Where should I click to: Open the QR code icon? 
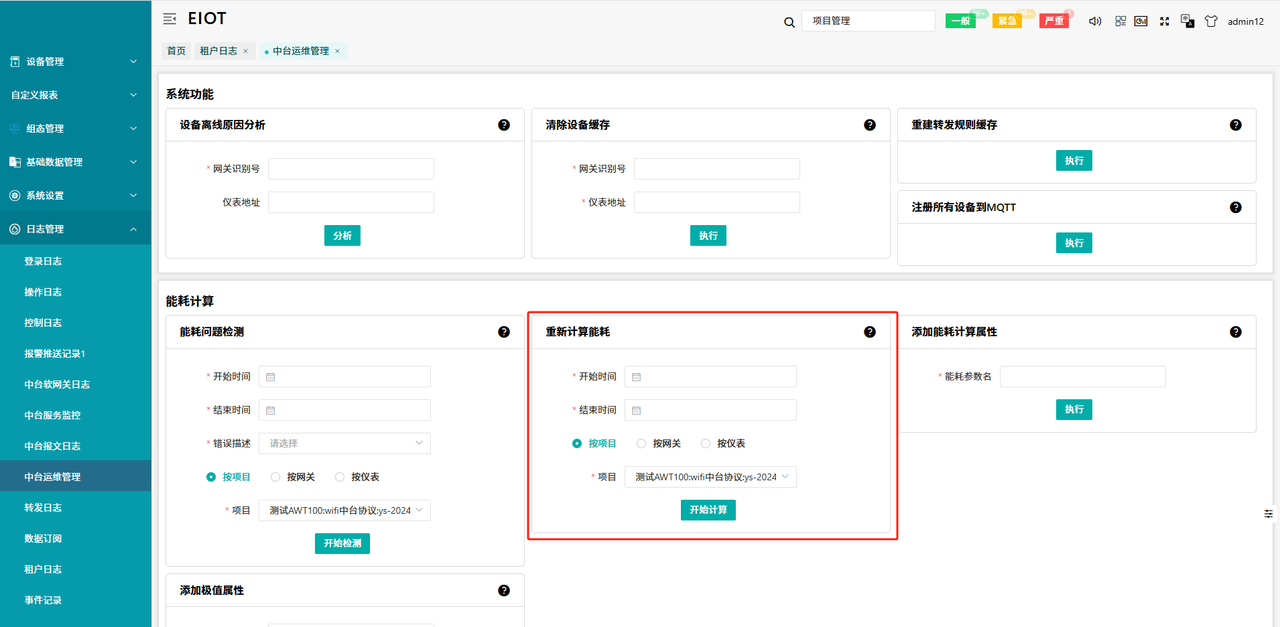pyautogui.click(x=1121, y=21)
